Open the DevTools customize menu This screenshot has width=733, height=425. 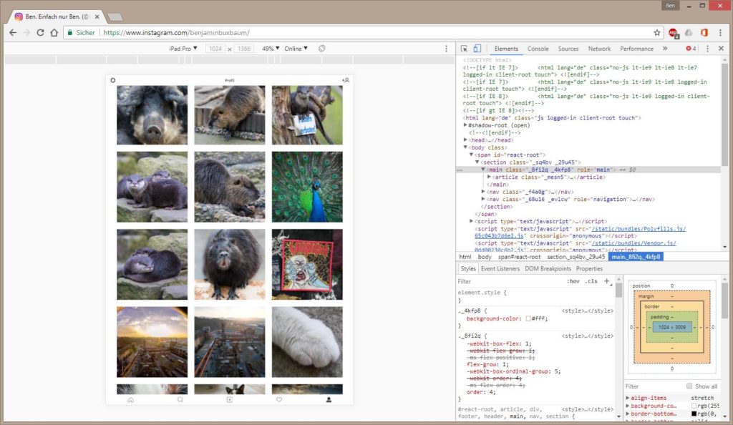[x=707, y=49]
